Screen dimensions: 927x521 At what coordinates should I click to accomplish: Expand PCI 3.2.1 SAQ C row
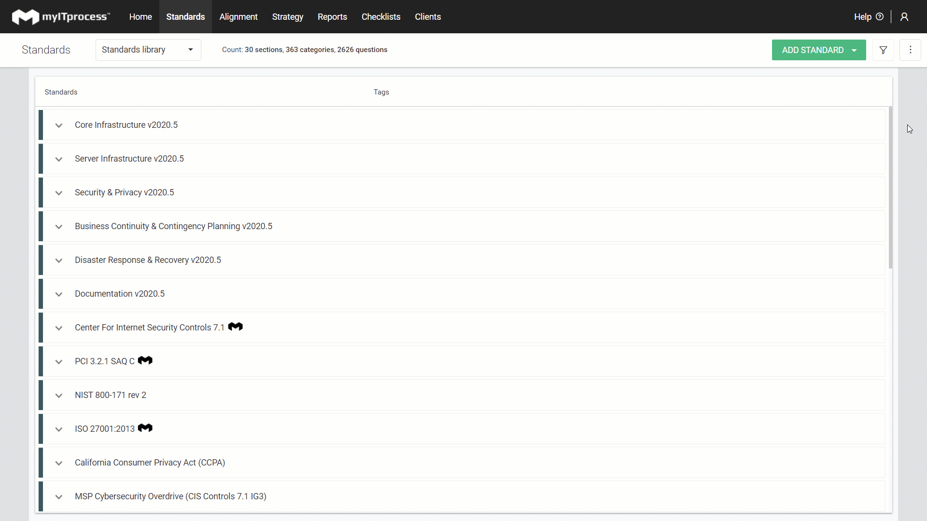58,362
